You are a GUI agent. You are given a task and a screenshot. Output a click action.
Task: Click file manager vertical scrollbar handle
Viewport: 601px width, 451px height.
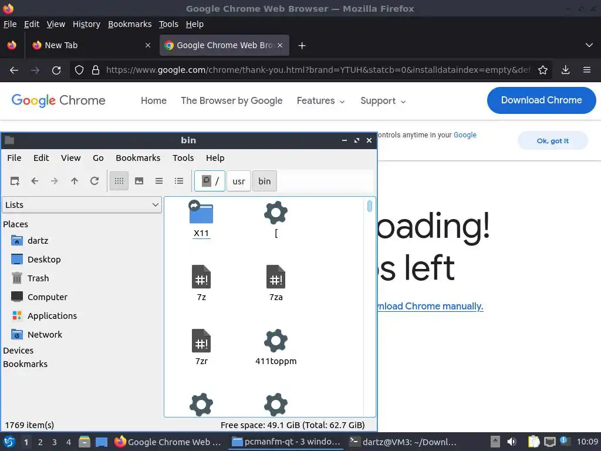(x=370, y=206)
